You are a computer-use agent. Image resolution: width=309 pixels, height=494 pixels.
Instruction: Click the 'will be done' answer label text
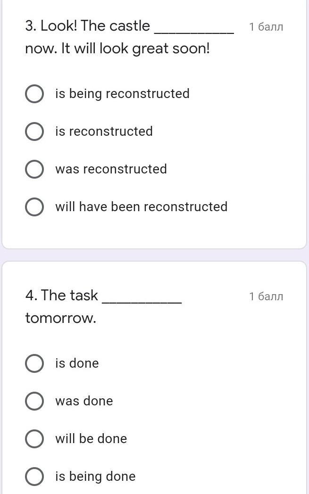tap(91, 439)
